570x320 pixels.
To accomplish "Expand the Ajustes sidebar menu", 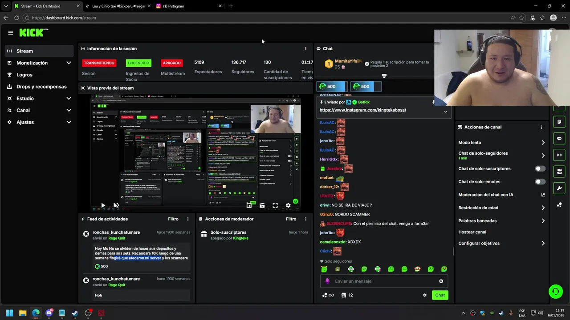I will 39,122.
